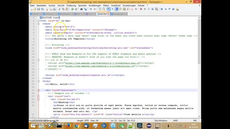Screen dimensions: 230x129
Task: Toggle Show All Characters button
Action: click(x=112, y=9)
